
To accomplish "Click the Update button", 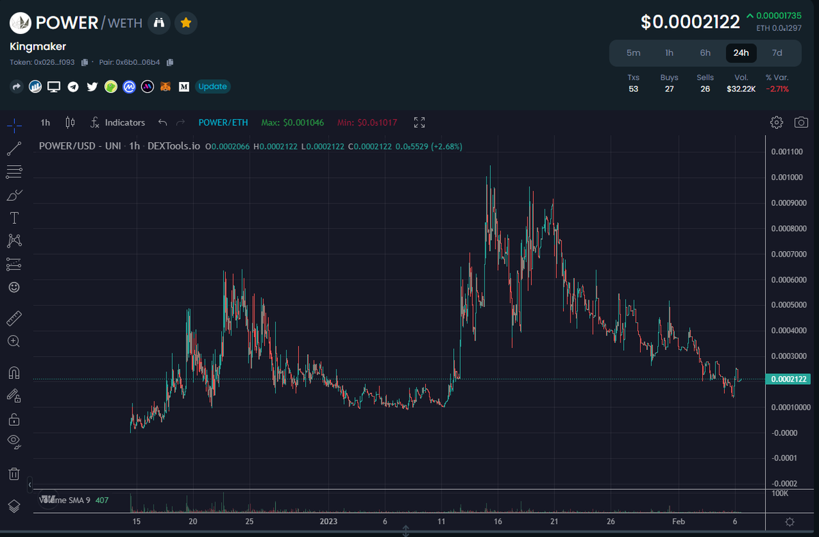I will point(213,87).
